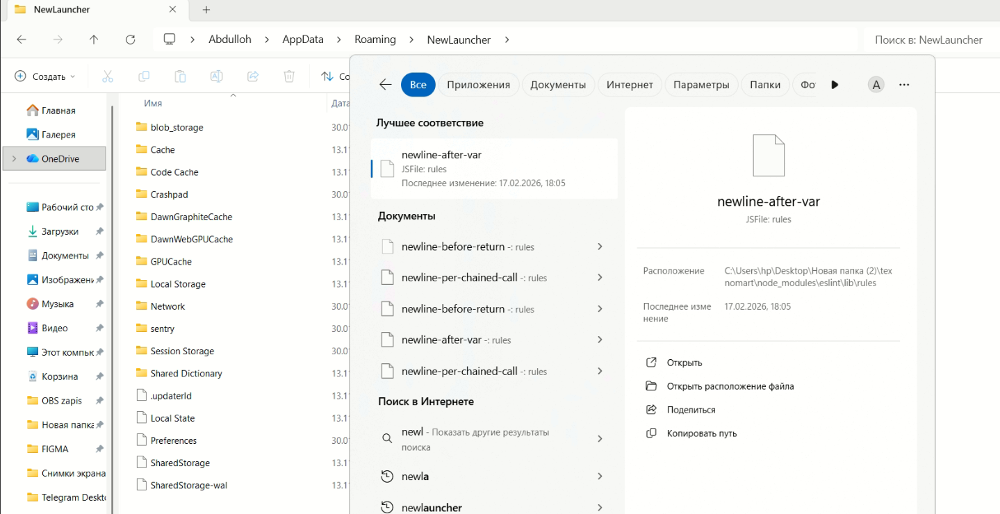Click the Поиск в: NewLauncher search field
This screenshot has height=514, width=1000.
click(928, 40)
